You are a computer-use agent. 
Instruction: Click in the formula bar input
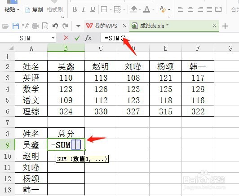(x=169, y=38)
